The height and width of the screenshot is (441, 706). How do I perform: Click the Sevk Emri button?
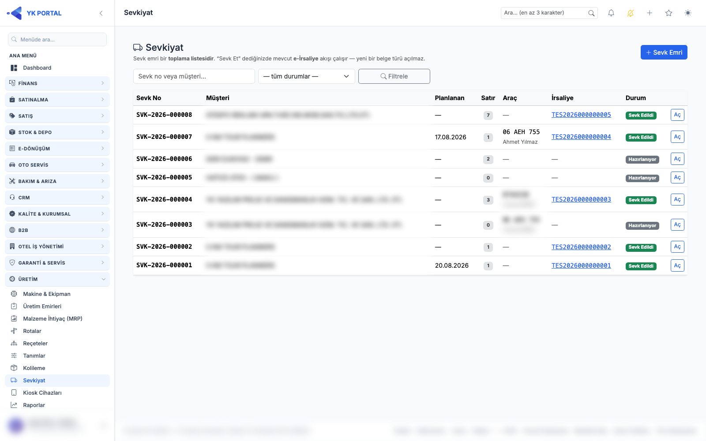[664, 52]
